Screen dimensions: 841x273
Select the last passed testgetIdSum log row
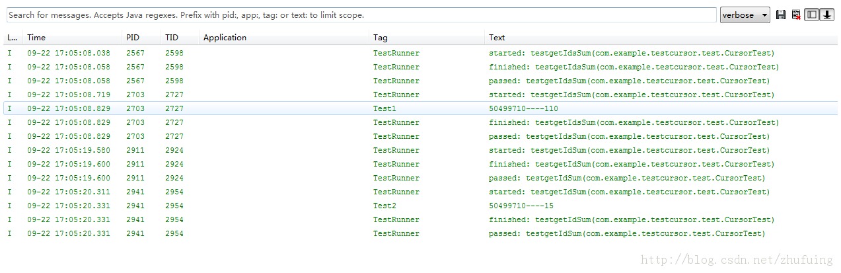421,233
